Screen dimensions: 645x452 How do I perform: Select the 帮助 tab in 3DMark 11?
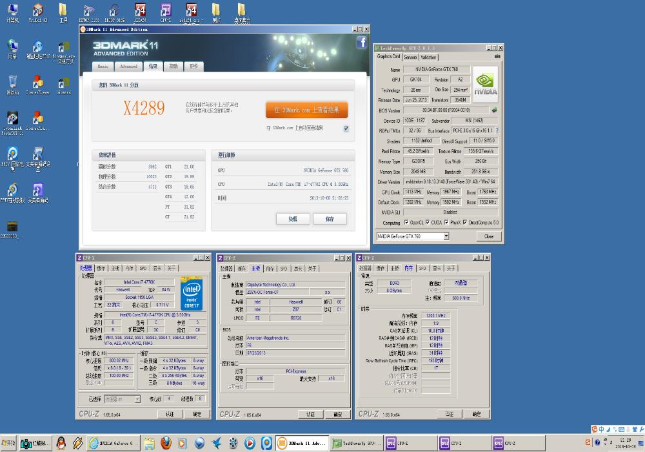[x=173, y=67]
